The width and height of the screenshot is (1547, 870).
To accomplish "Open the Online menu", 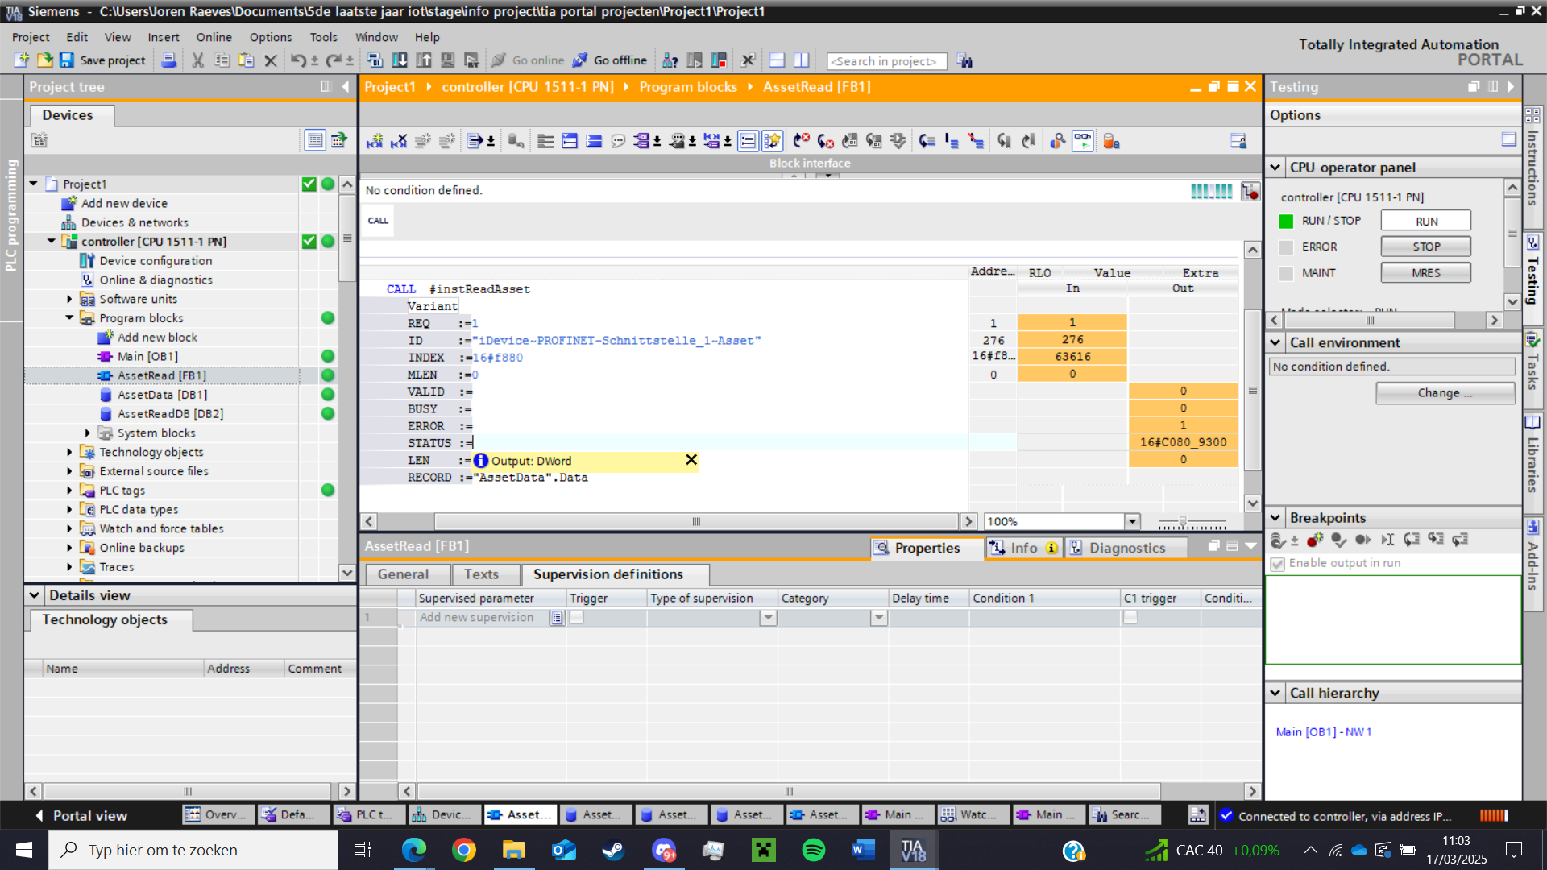I will pos(214,37).
